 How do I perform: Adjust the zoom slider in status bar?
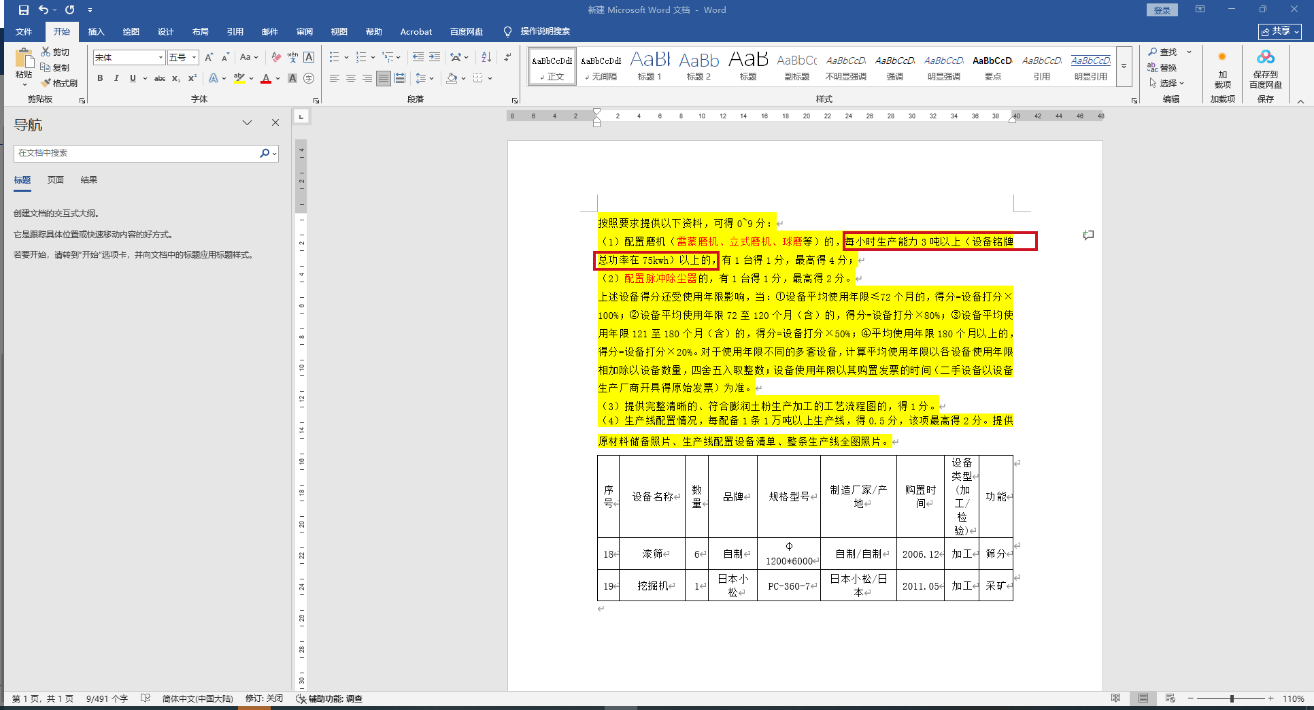(1231, 698)
